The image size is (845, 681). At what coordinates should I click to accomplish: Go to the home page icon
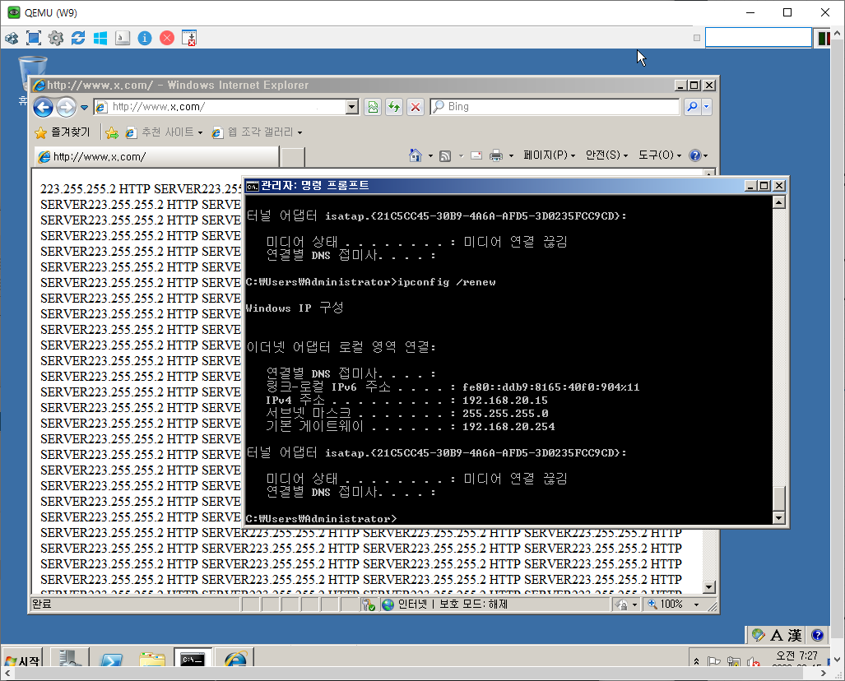415,155
